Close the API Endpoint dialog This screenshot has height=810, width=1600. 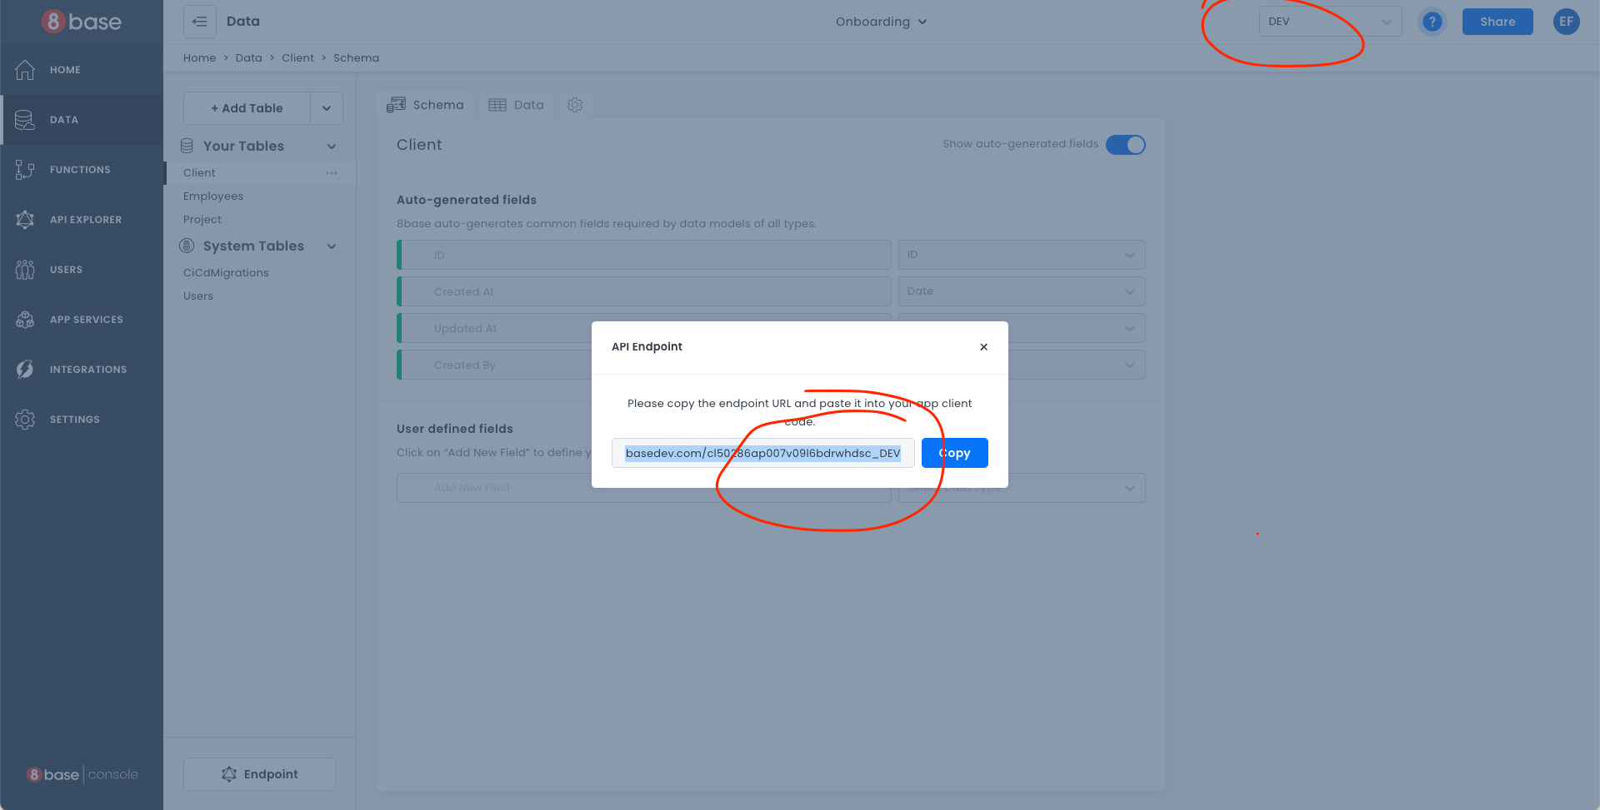(x=983, y=347)
